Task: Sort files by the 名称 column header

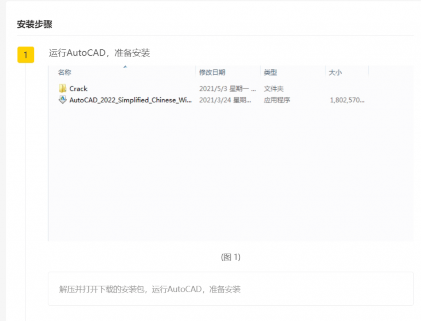Action: pyautogui.click(x=65, y=72)
